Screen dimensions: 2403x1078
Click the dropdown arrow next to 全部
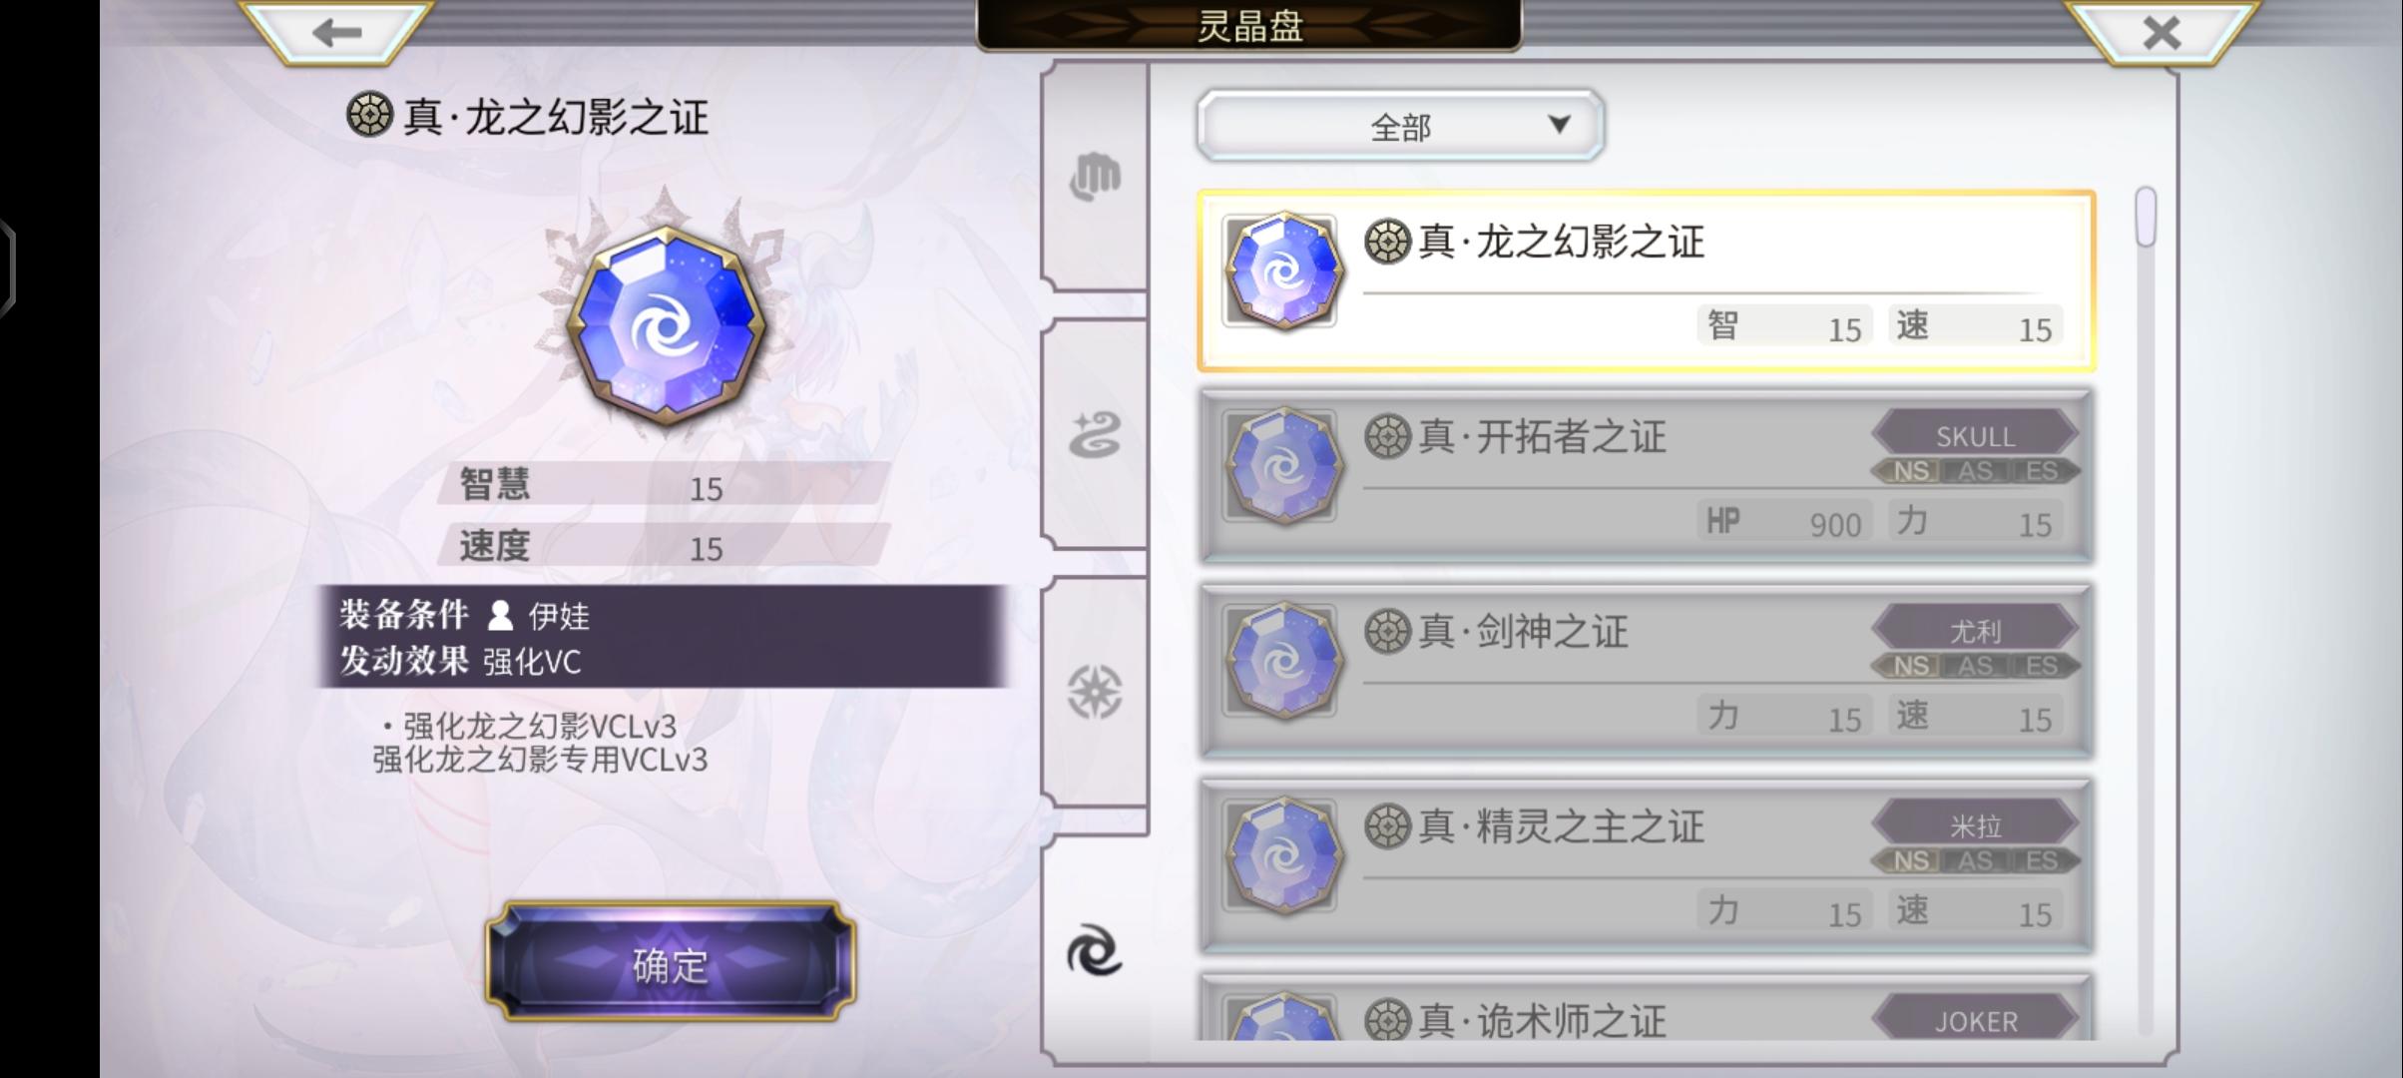tap(1559, 125)
